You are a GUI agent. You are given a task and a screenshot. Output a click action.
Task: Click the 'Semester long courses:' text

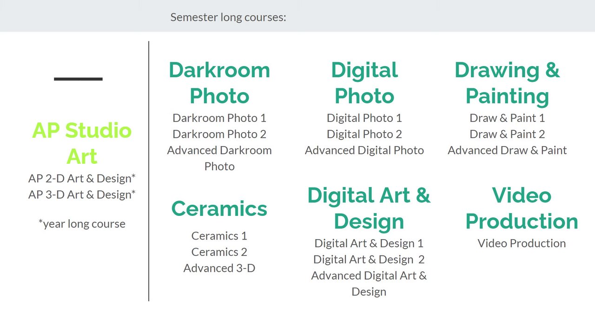[x=228, y=17]
